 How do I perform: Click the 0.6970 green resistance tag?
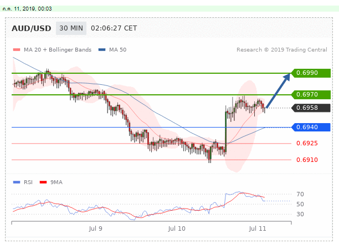tap(311, 95)
